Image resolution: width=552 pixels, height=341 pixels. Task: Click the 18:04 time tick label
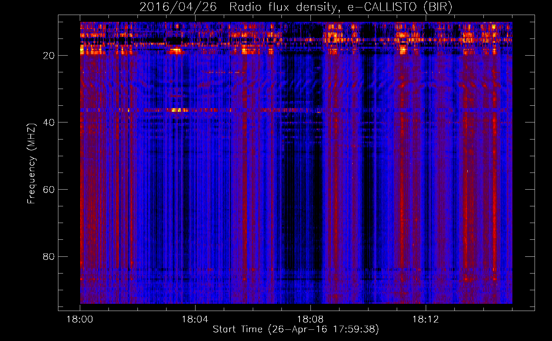click(195, 320)
